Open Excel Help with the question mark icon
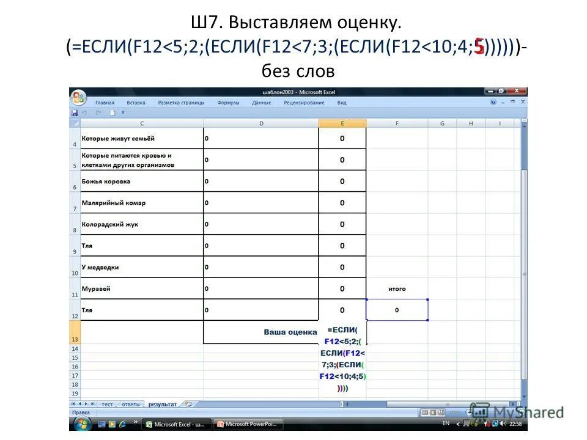The height and width of the screenshot is (440, 587). click(493, 102)
